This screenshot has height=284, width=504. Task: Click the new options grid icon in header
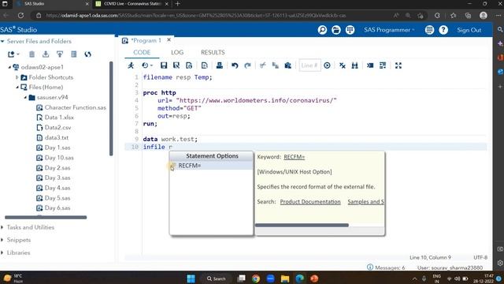click(350, 30)
